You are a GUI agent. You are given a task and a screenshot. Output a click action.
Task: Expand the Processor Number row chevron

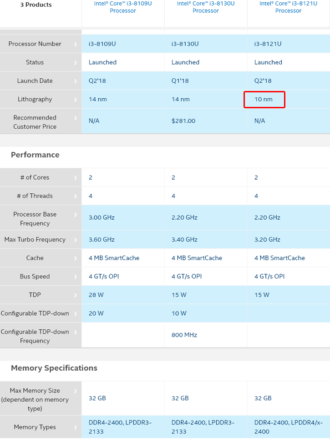(x=76, y=44)
